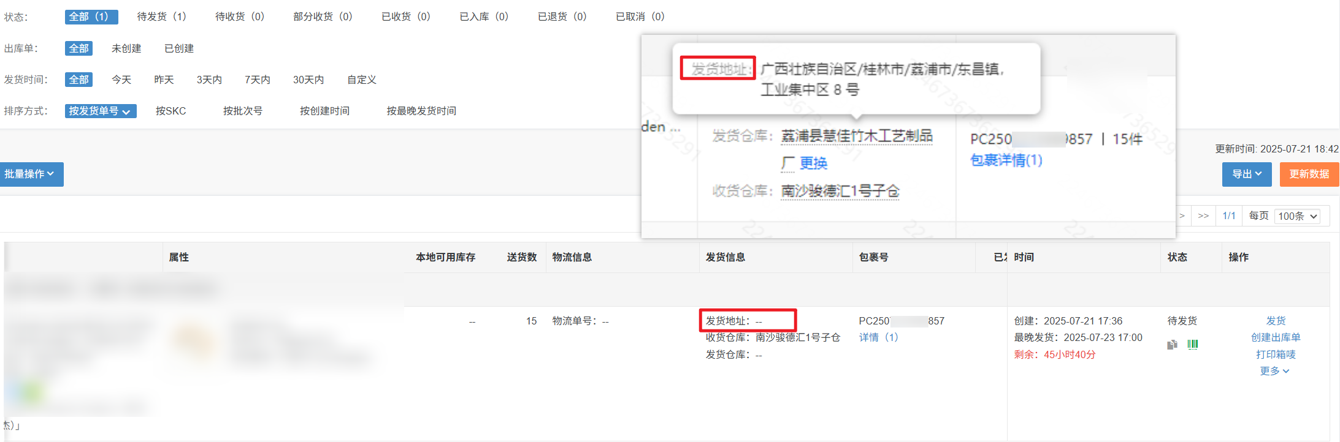This screenshot has width=1340, height=442.
Task: Go to next page with single arrow
Action: tap(1182, 216)
